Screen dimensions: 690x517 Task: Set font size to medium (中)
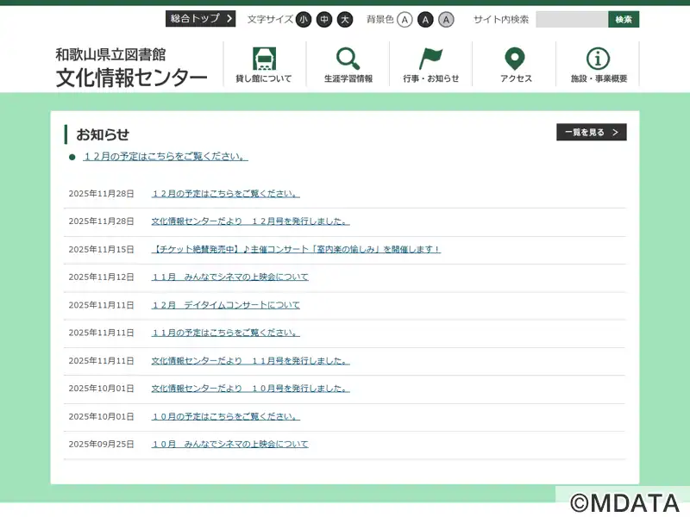[x=324, y=19]
